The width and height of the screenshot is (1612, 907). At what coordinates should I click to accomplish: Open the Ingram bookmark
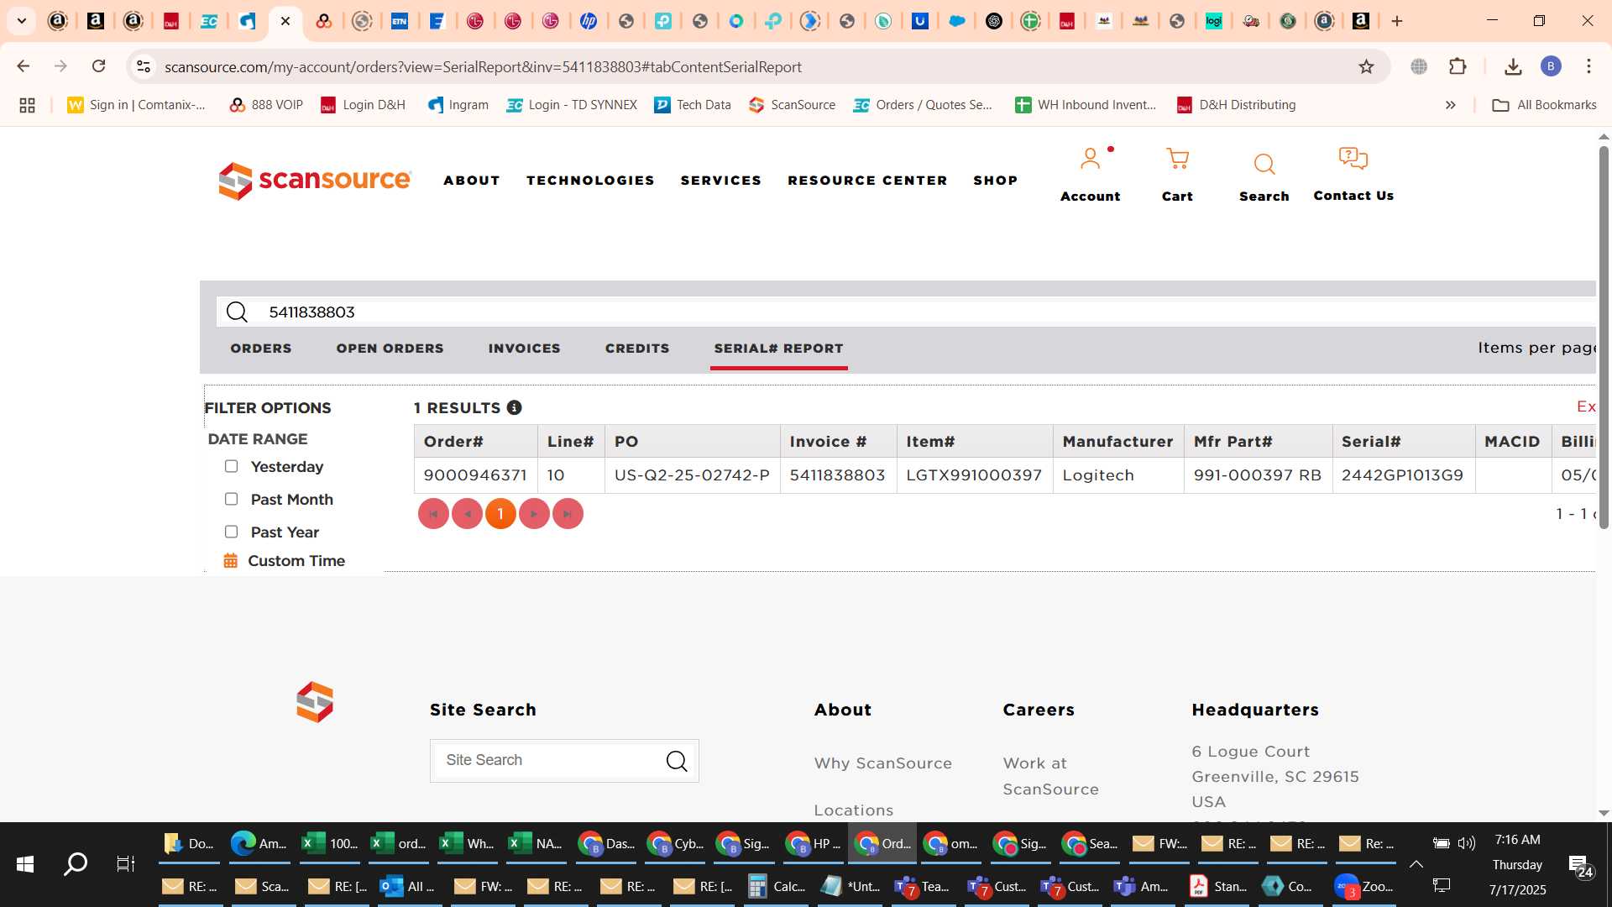pos(458,105)
